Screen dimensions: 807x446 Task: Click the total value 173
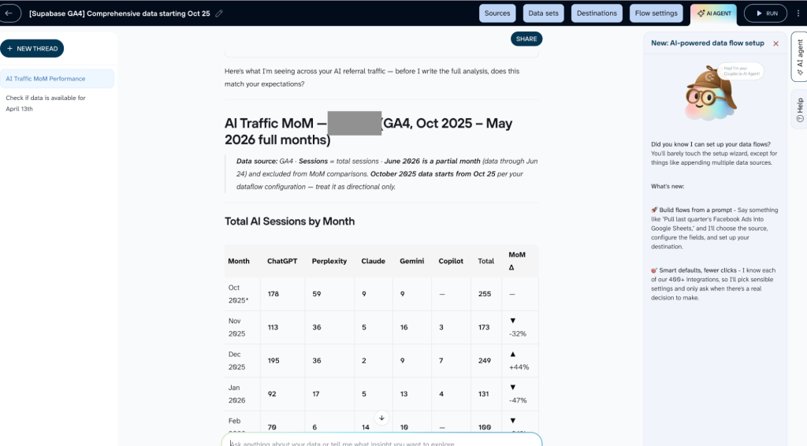484,327
